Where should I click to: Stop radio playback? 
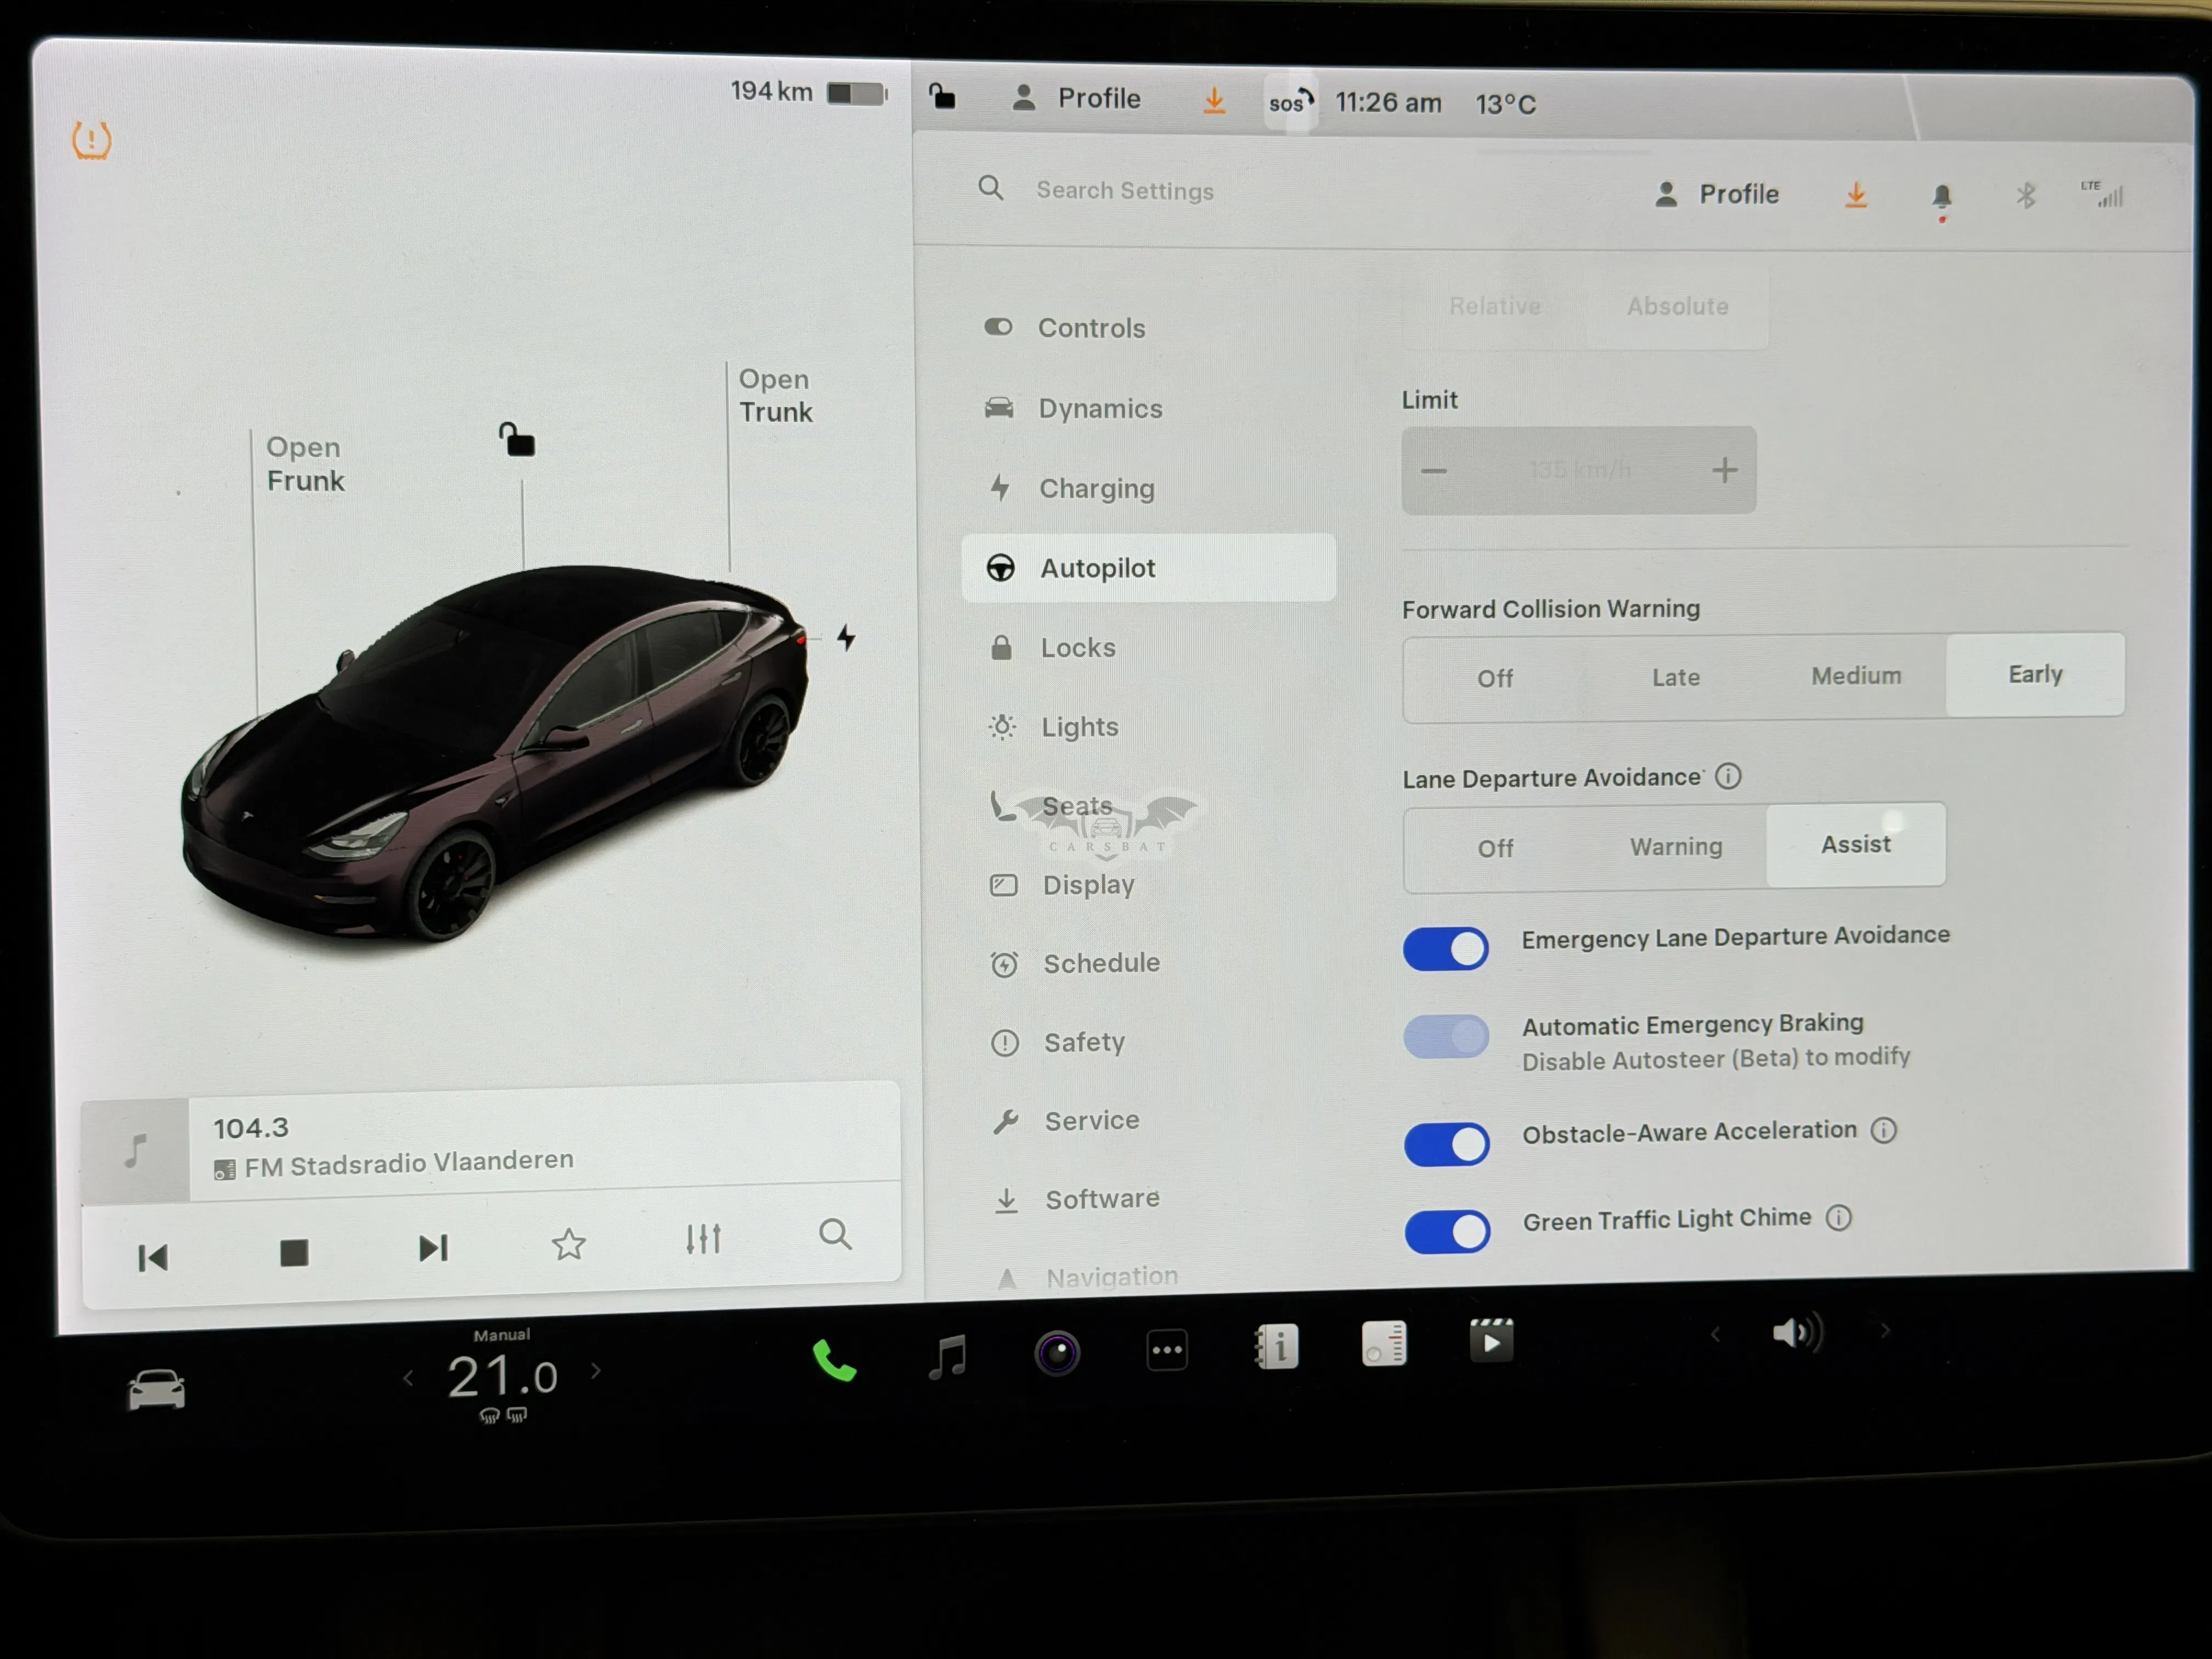294,1252
